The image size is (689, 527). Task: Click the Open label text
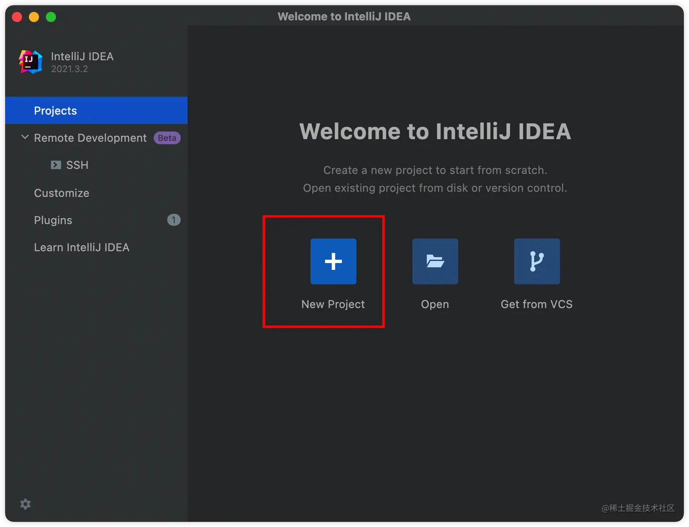click(435, 305)
